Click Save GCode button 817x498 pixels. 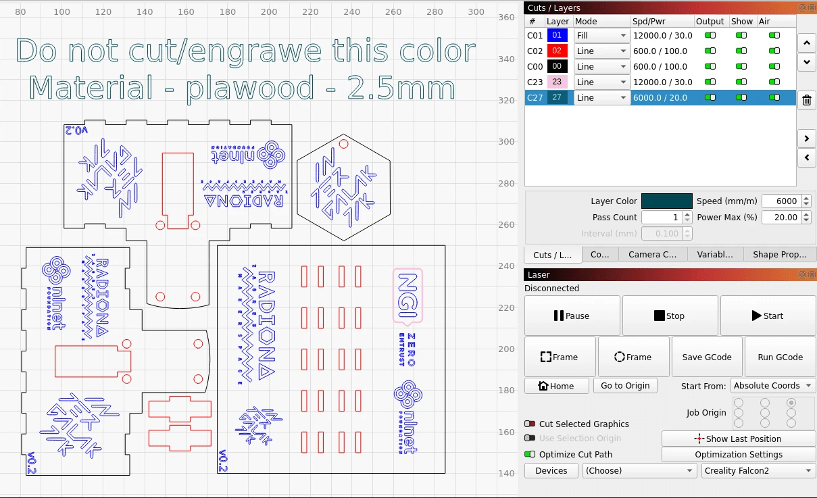(x=705, y=357)
